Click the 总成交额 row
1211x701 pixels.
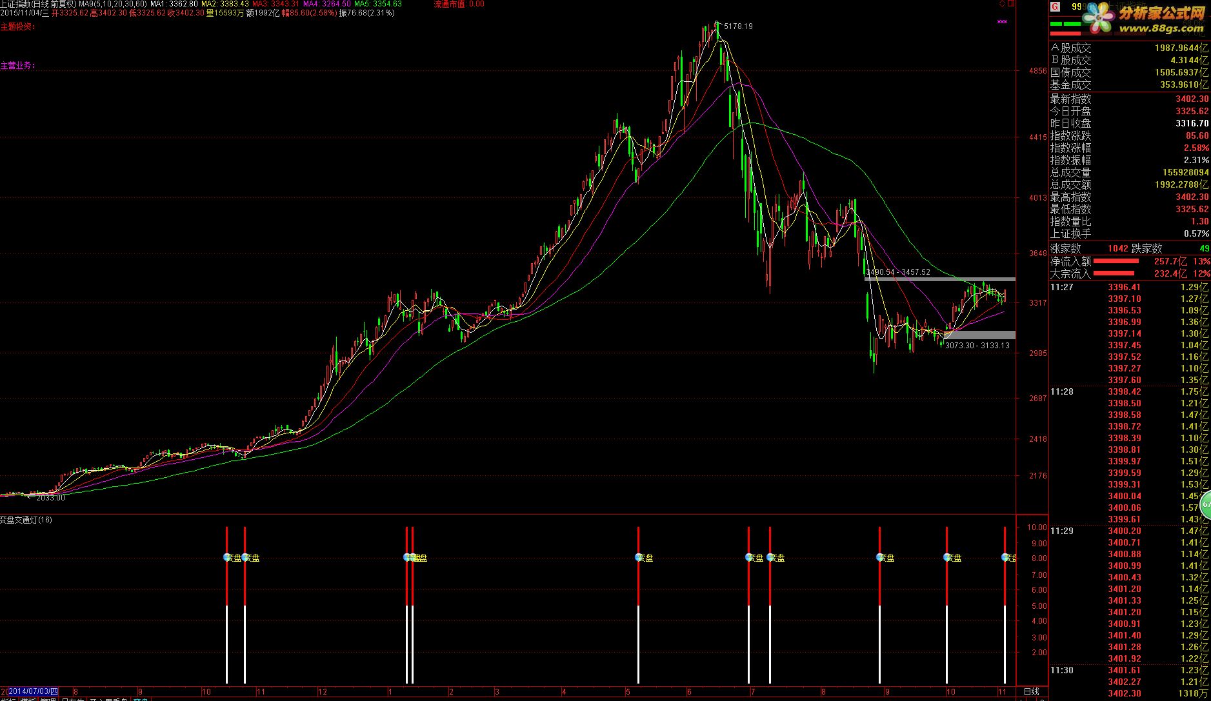coord(1130,184)
